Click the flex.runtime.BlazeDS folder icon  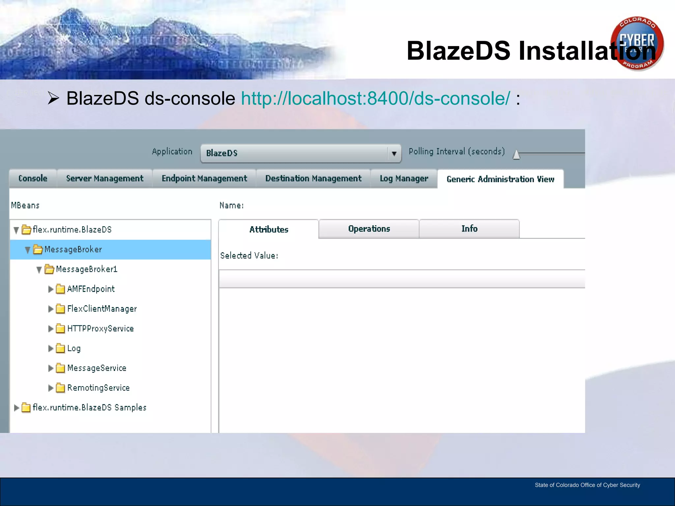(26, 229)
